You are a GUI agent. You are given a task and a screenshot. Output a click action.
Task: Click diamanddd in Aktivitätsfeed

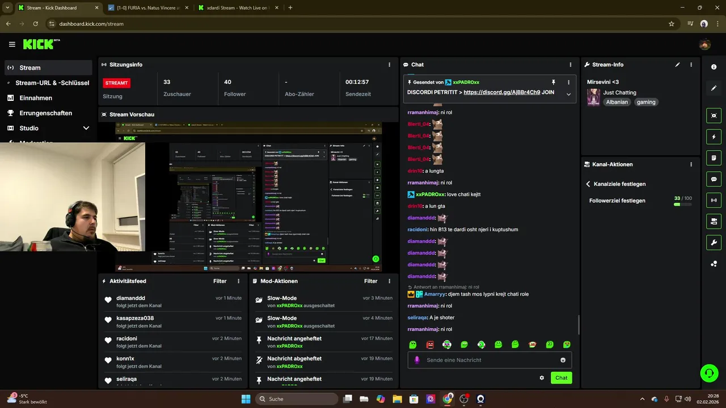tap(130, 298)
